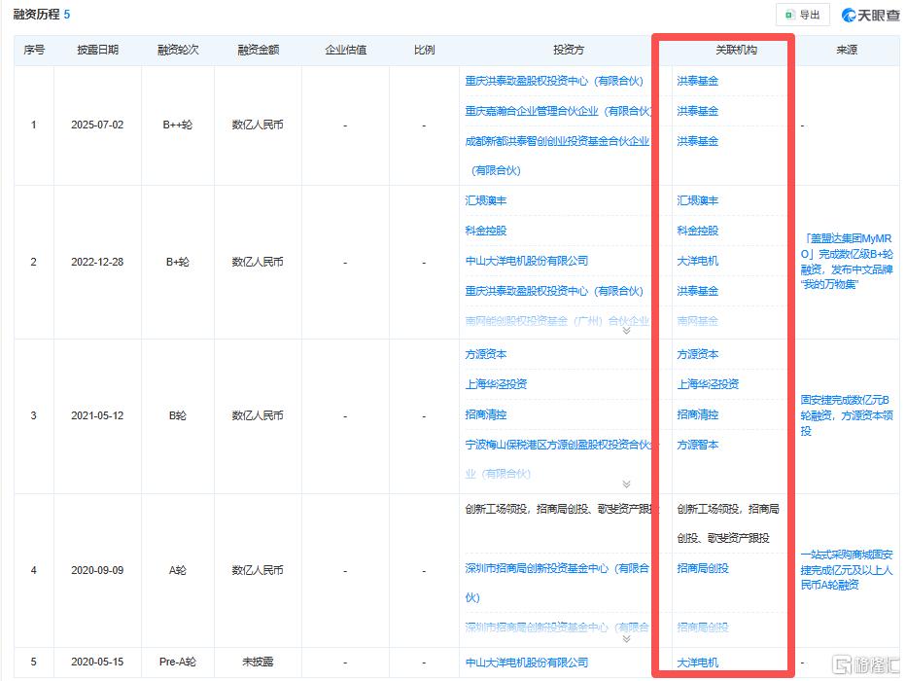Click the 融资轮次 column header
The image size is (906, 681).
tap(178, 50)
